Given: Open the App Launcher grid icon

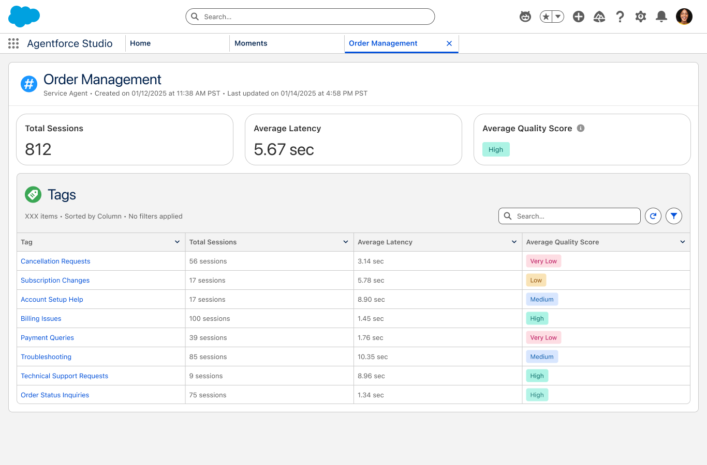Looking at the screenshot, I should click(13, 43).
